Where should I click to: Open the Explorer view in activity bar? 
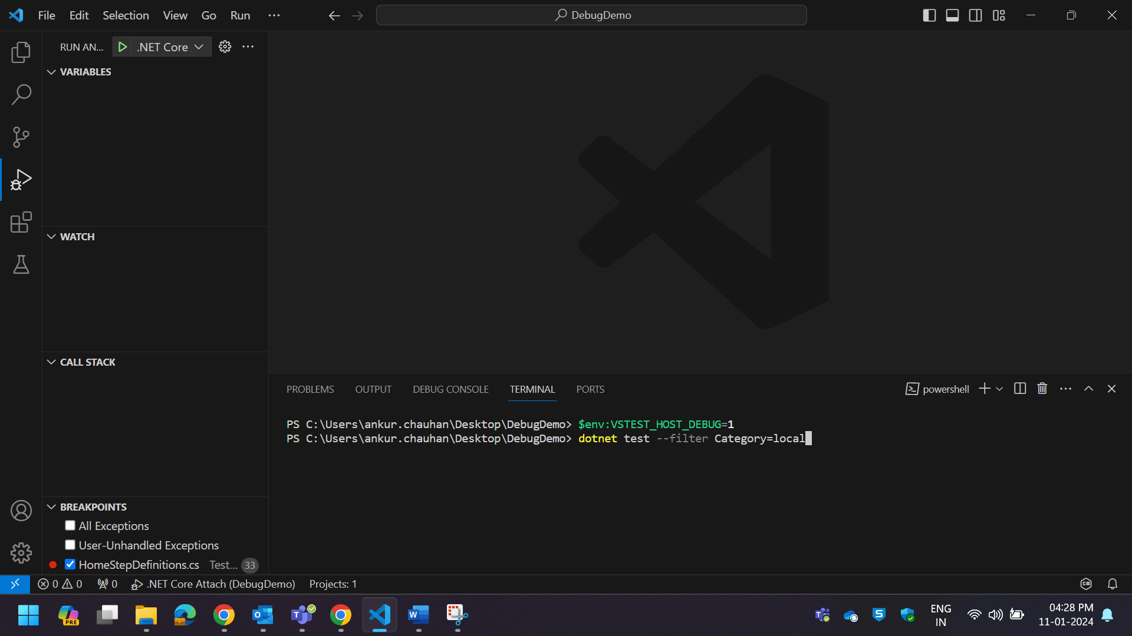(21, 52)
